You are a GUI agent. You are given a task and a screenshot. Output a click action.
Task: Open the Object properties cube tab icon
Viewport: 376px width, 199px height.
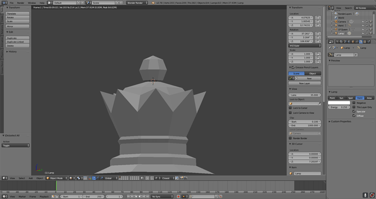click(353, 41)
